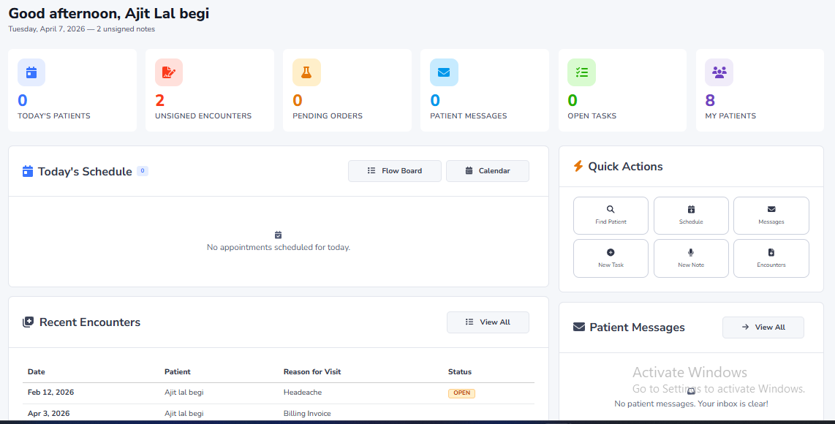The image size is (835, 424).
Task: Open the Calendar view
Action: pyautogui.click(x=488, y=171)
